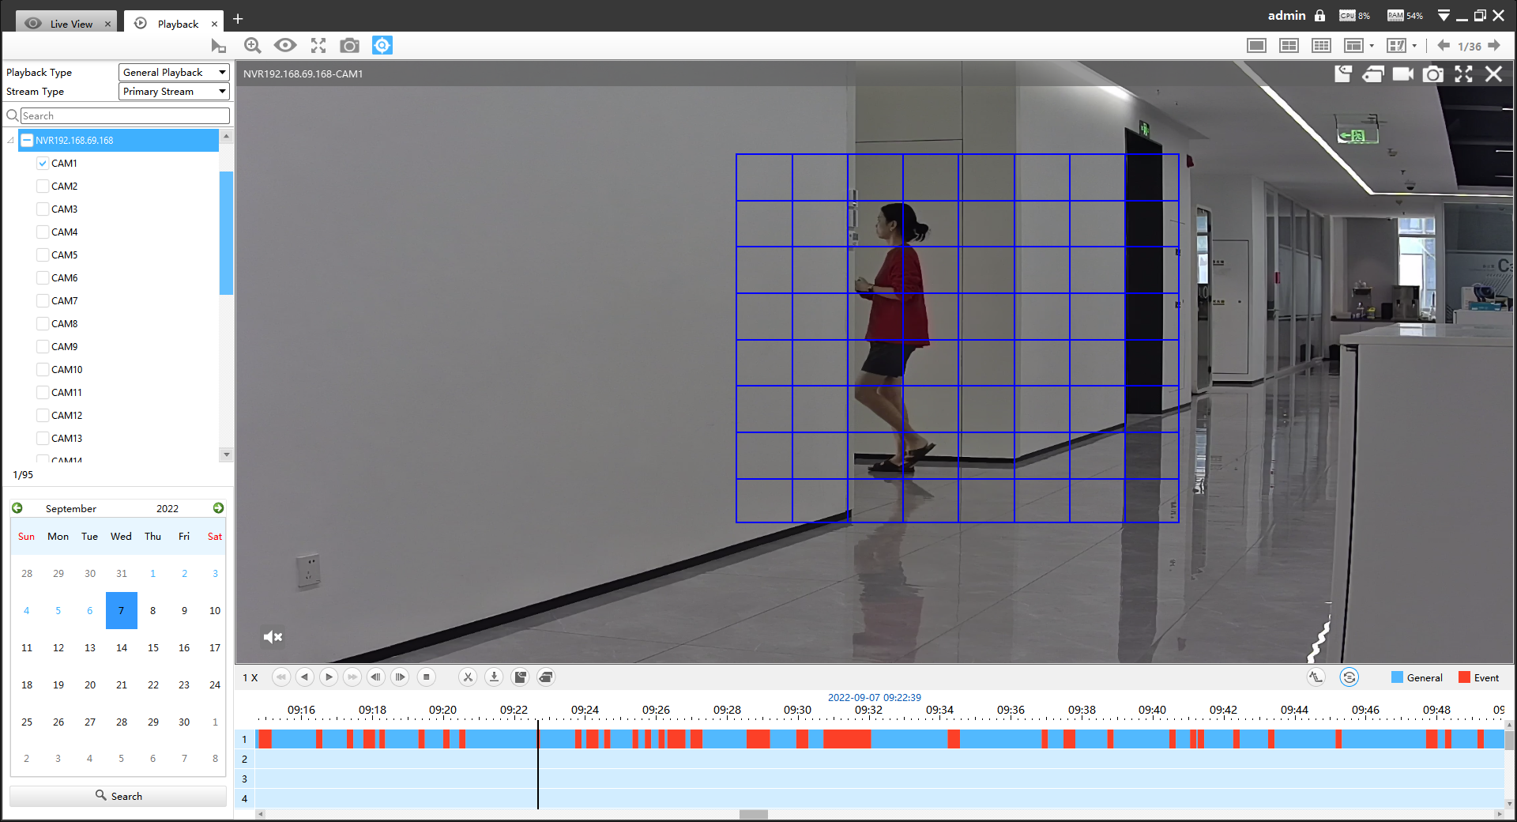Screen dimensions: 1517x822
Task: Go to the previous layout page
Action: tap(1444, 46)
